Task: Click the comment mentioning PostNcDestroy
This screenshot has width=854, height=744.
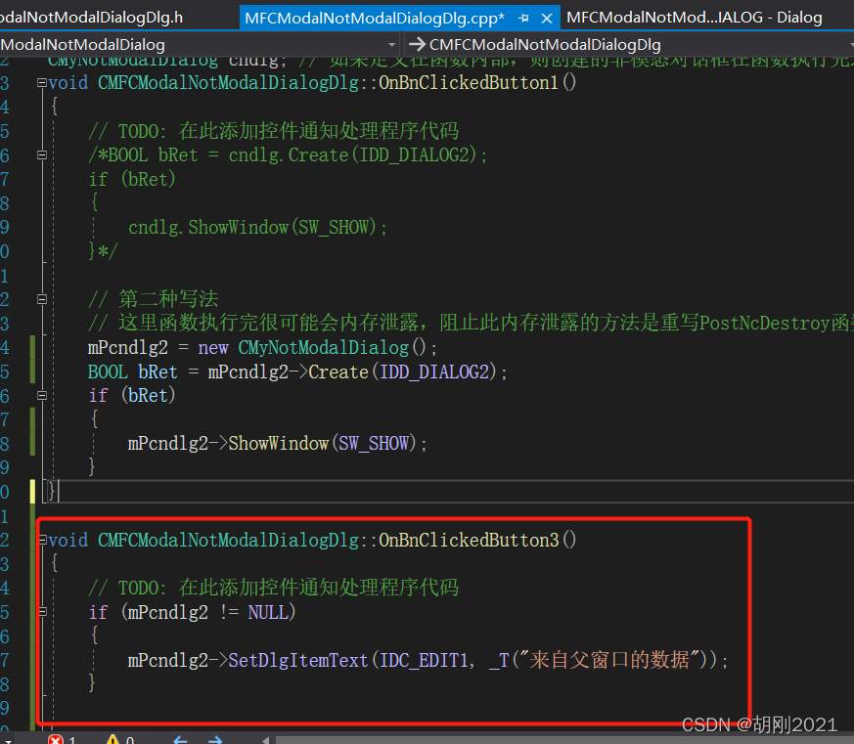Action: [x=472, y=323]
